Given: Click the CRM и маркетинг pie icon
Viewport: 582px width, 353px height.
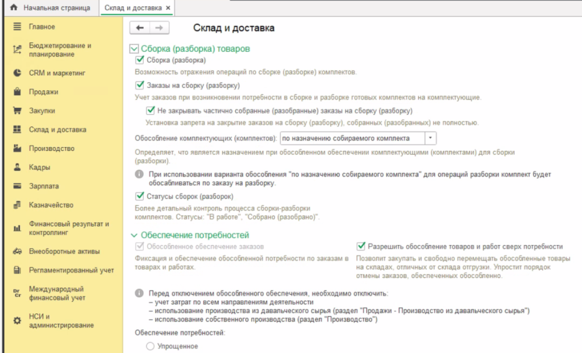Looking at the screenshot, I should pyautogui.click(x=17, y=73).
